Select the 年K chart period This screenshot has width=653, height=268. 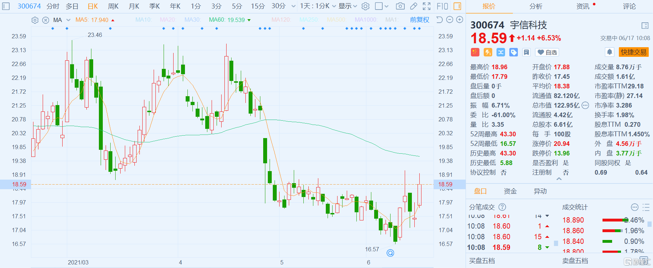175,6
